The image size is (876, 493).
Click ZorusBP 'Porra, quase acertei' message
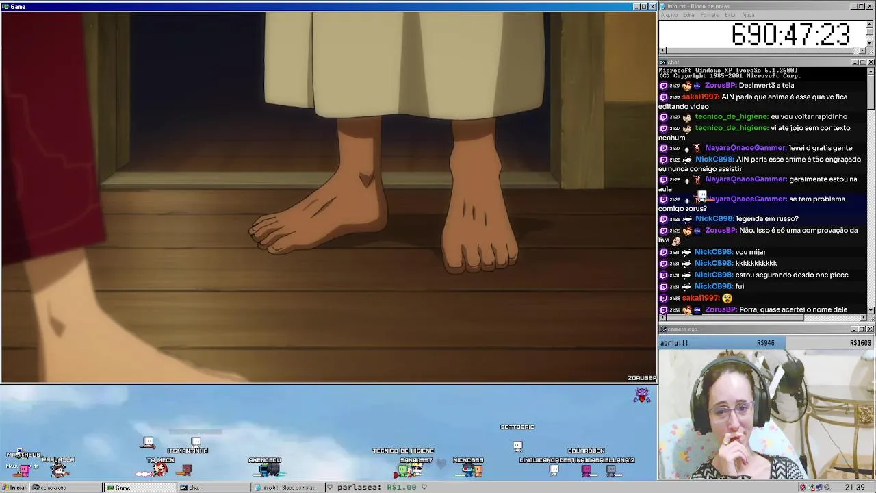pos(793,310)
